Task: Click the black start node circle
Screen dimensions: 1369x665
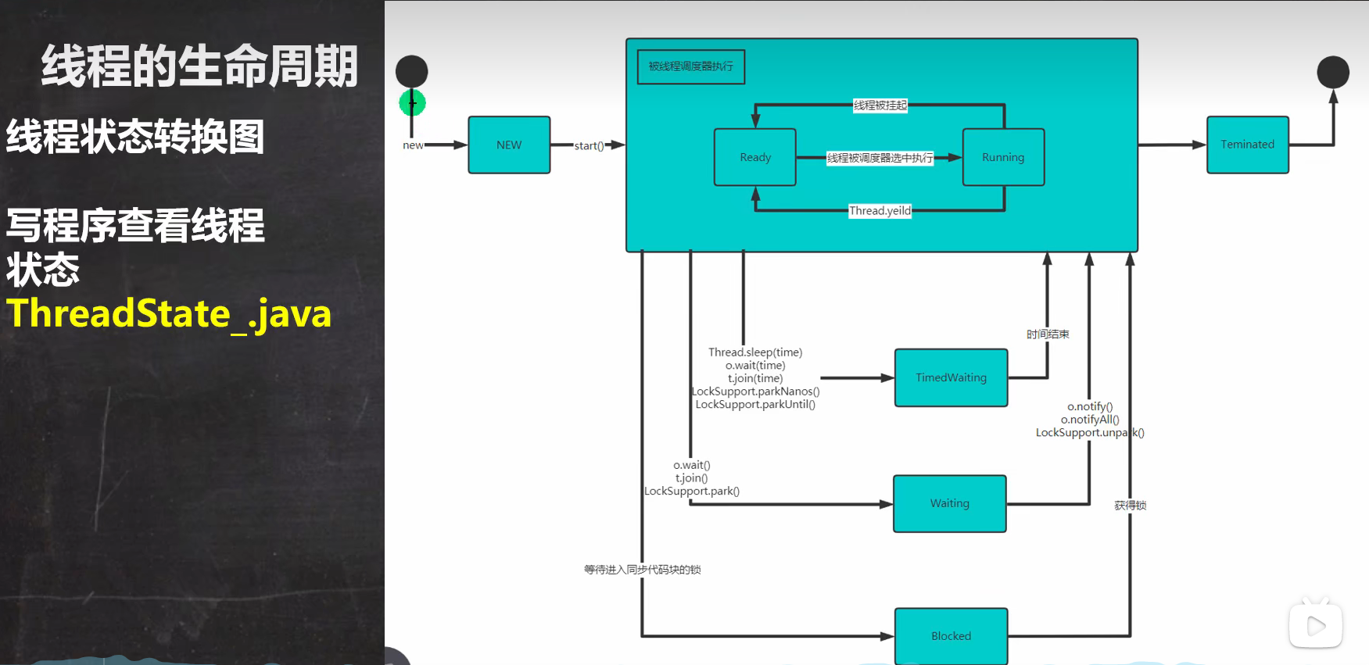Action: (412, 72)
